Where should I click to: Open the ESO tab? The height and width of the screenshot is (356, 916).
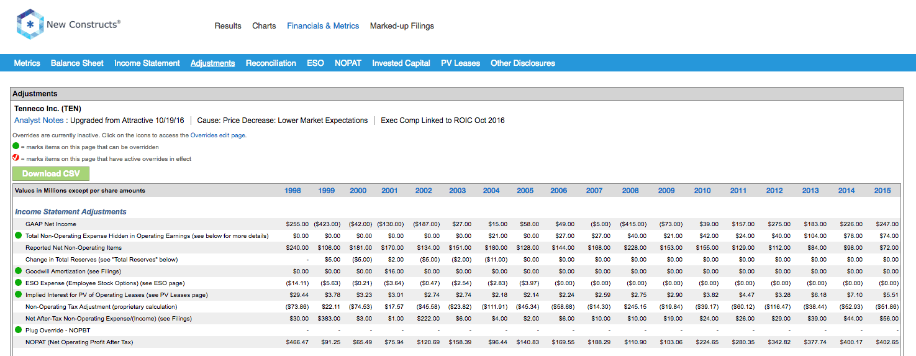pos(315,63)
